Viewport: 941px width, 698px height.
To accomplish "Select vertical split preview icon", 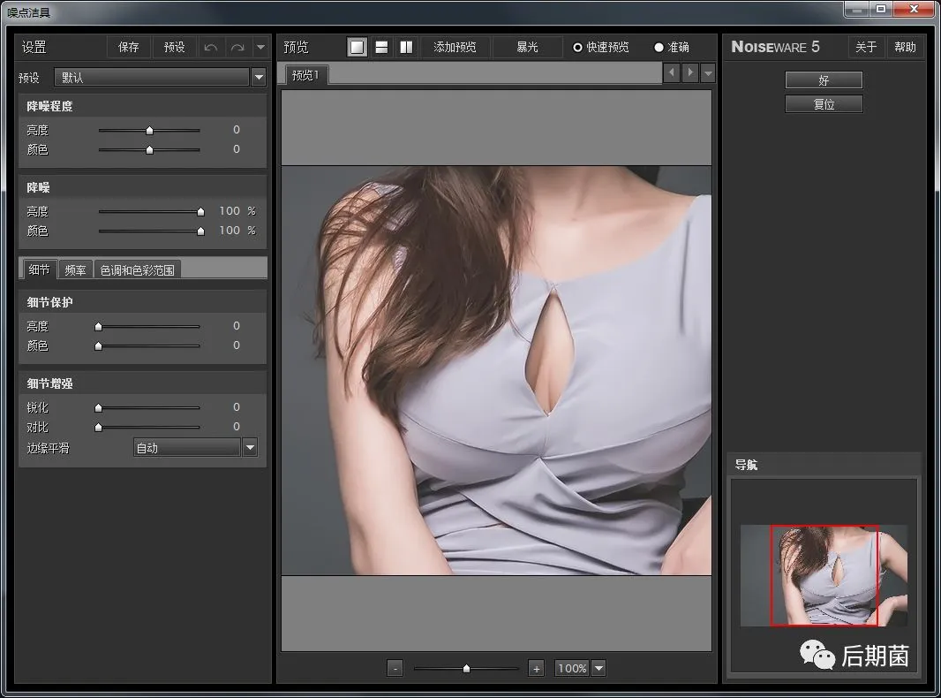I will tap(406, 47).
